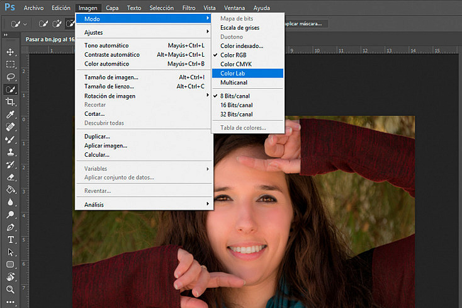The image size is (462, 308).
Task: Select the Eraser tool
Action: [x=10, y=177]
